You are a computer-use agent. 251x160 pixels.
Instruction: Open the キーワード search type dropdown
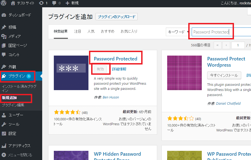(x=178, y=32)
